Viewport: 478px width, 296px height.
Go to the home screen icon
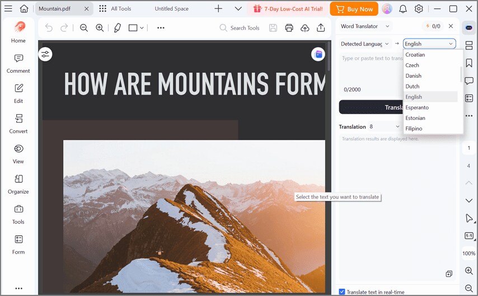click(x=24, y=8)
